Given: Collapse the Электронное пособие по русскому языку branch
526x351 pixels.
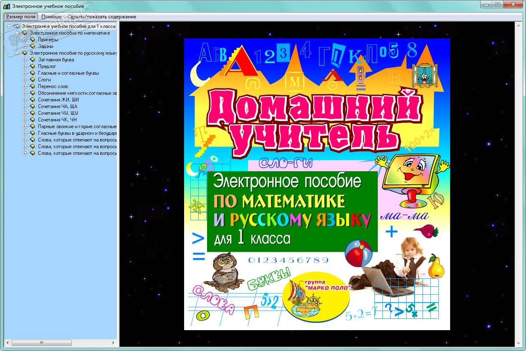Looking at the screenshot, I should pyautogui.click(x=17, y=53).
